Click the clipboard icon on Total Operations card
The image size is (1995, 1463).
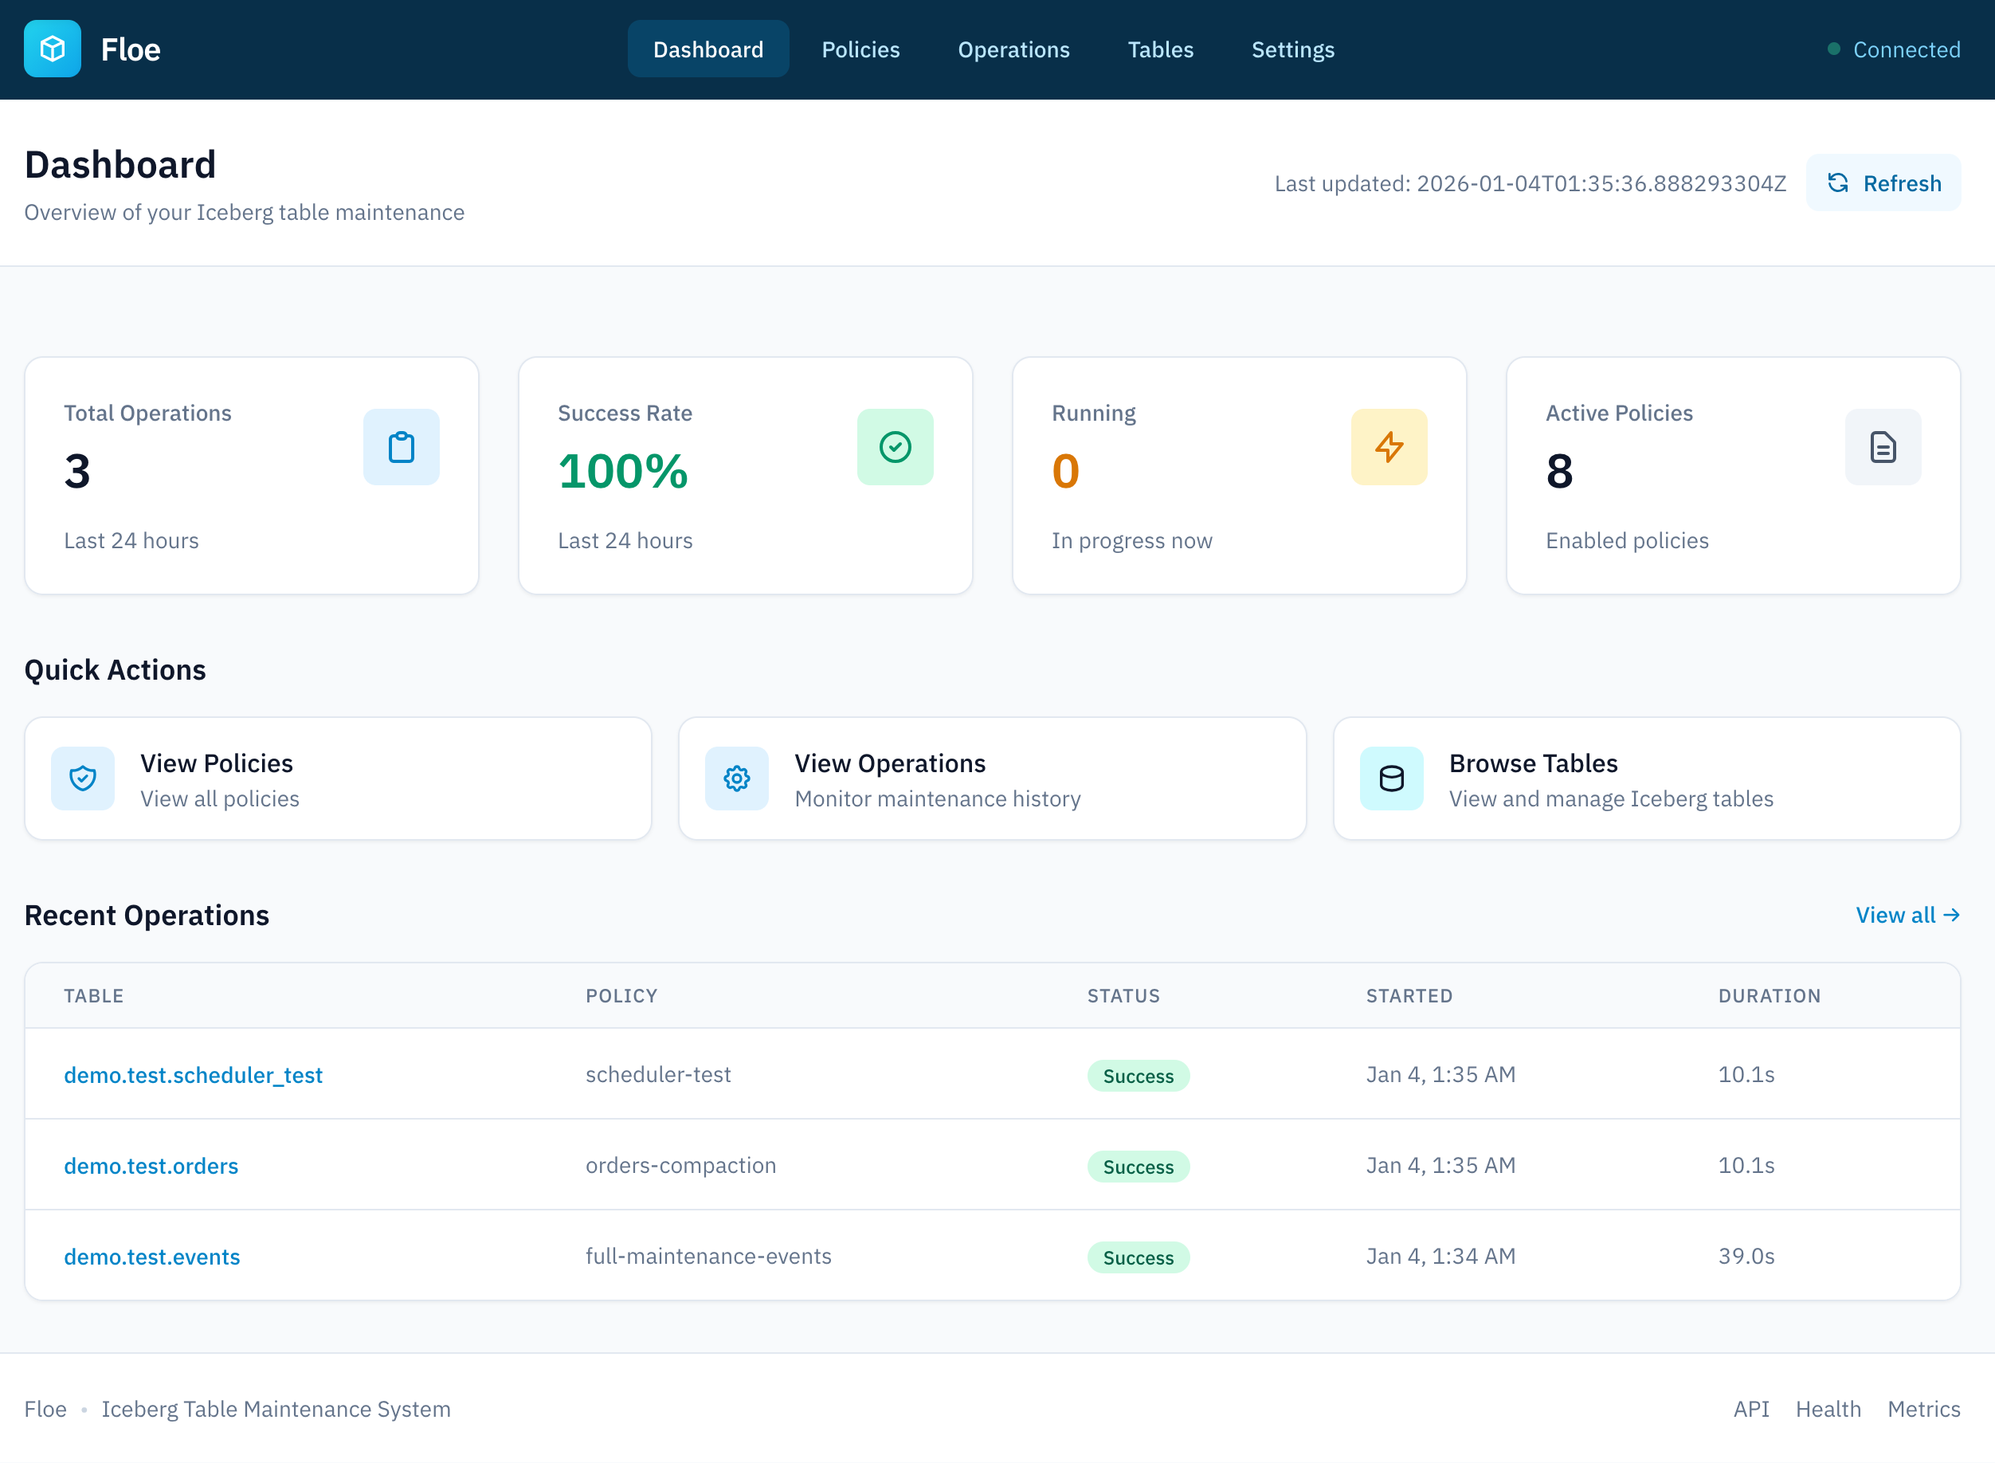click(401, 447)
